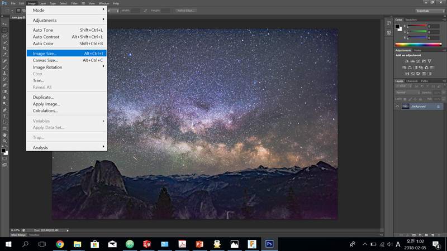447x251 pixels.
Task: Open Chrome from the taskbar
Action: pos(60,244)
